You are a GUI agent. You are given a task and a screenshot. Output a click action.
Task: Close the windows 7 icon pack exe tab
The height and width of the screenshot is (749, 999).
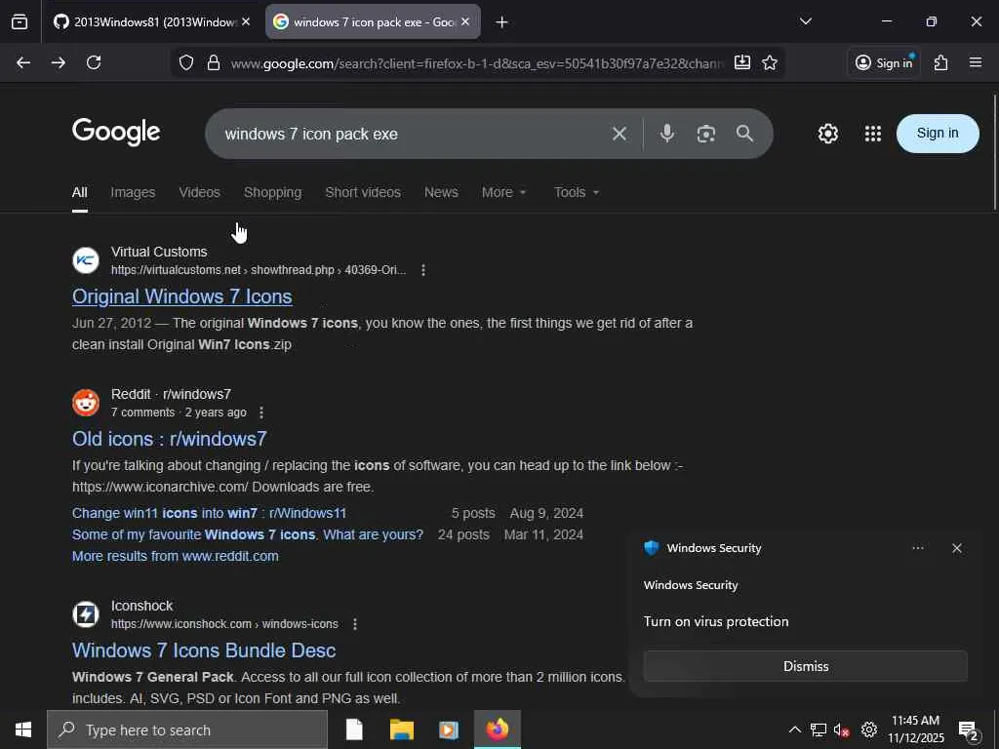point(465,21)
